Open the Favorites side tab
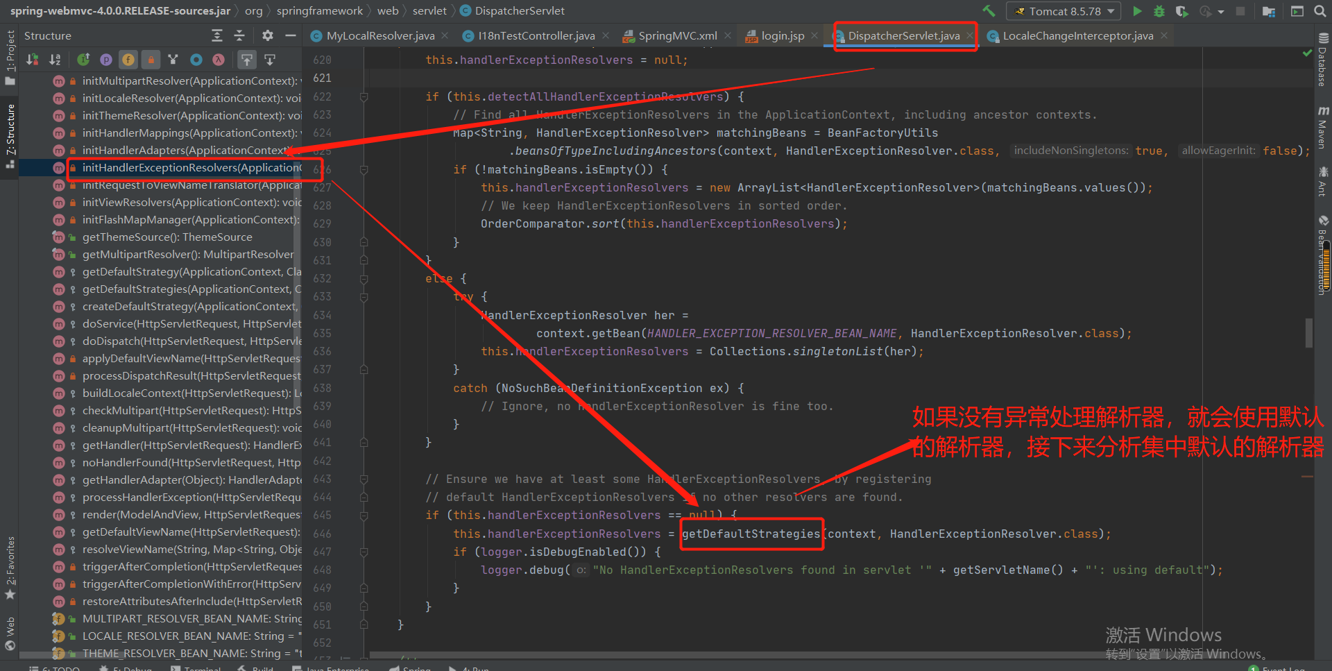Image resolution: width=1332 pixels, height=671 pixels. pos(10,567)
